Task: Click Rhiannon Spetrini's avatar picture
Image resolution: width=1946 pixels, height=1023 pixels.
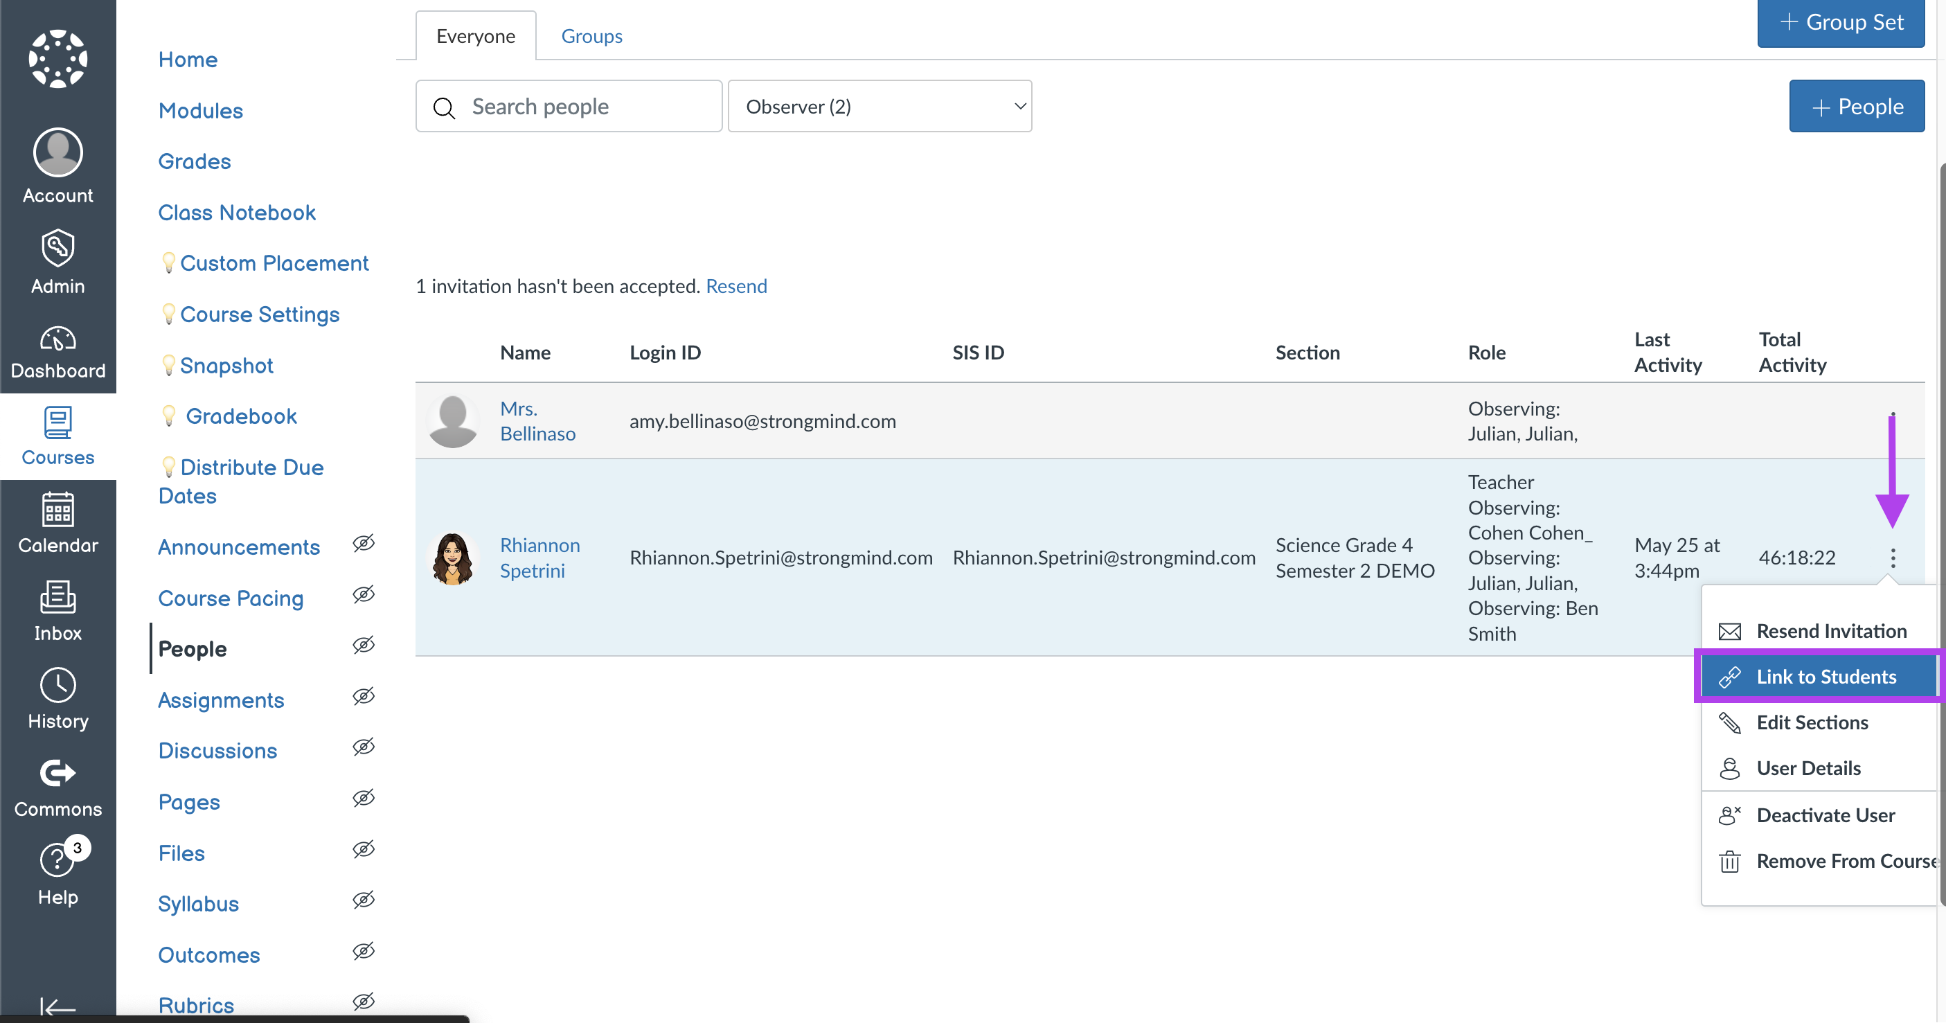Action: [x=452, y=558]
